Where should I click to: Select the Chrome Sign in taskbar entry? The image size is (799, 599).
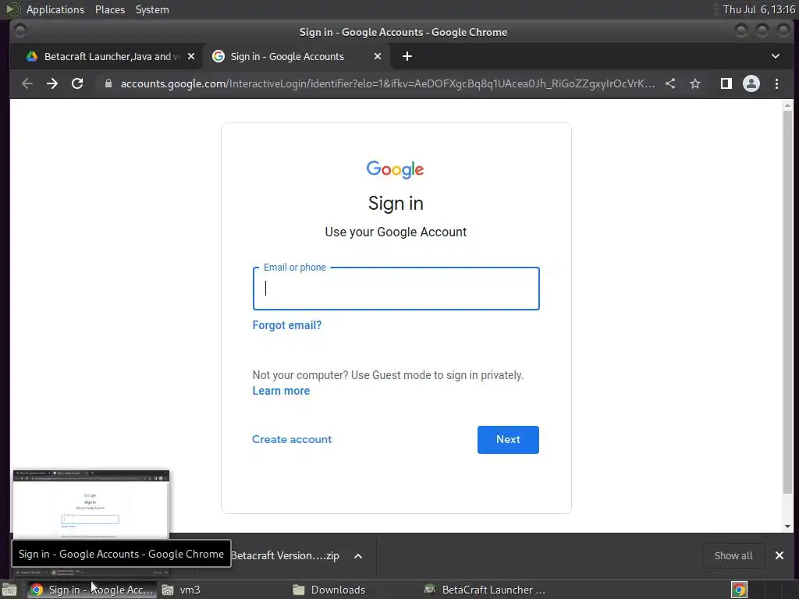[92, 590]
